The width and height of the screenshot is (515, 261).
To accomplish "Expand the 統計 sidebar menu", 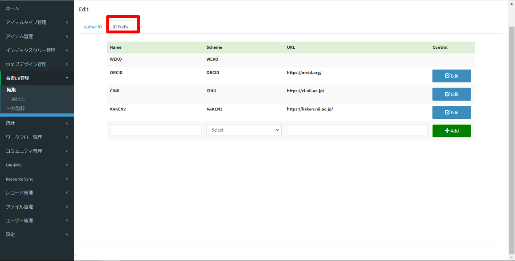I will point(37,123).
